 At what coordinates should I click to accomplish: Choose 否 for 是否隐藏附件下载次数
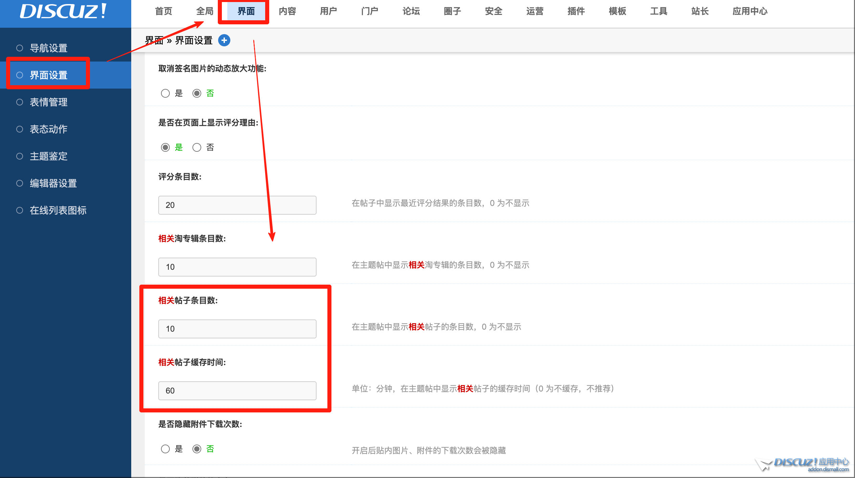(x=197, y=449)
